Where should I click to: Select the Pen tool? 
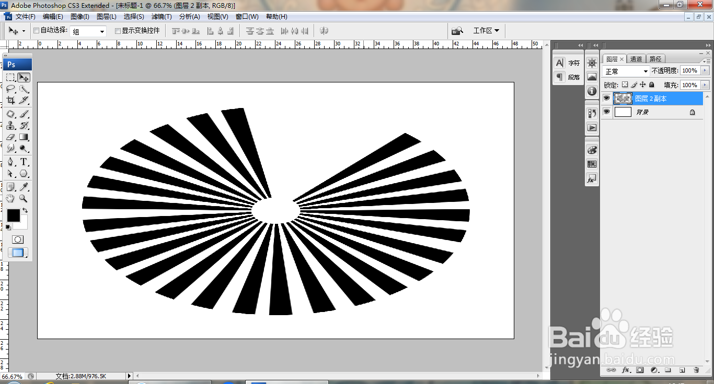pos(10,162)
